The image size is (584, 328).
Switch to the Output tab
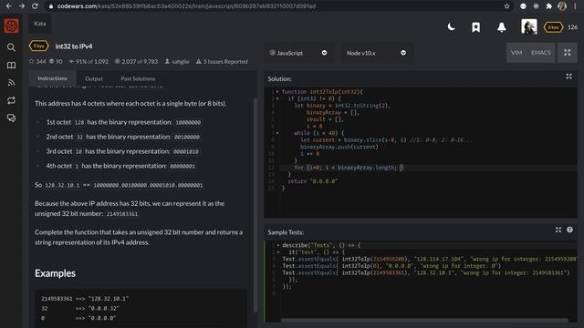(94, 79)
